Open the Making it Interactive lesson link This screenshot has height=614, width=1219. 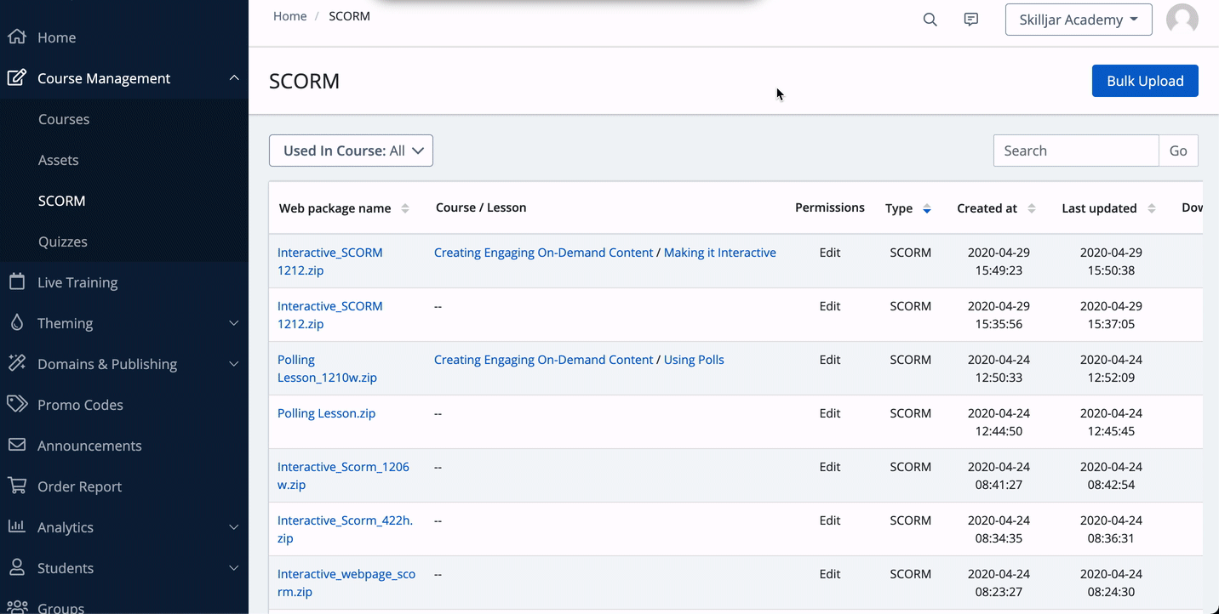[x=719, y=253]
